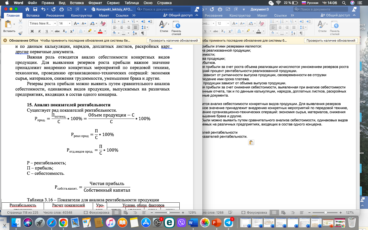The height and width of the screenshot is (230, 368).
Task: Click the Redo icon in the Konspekt window
Action: click(53, 9)
